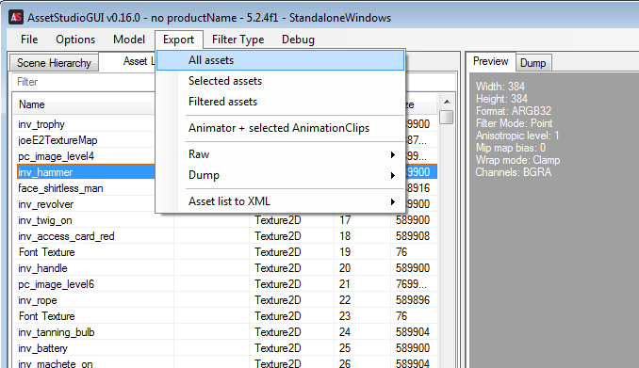Screen dimensions: 639x368
Task: Click the AssetStudio app icon in title bar
Action: click(16, 18)
